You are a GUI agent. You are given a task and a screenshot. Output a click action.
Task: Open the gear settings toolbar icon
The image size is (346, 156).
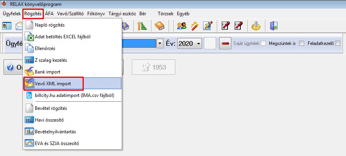pyautogui.click(x=256, y=26)
